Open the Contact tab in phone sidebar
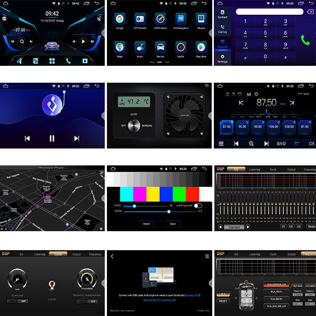Image resolution: width=316 pixels, height=316 pixels. point(223,13)
